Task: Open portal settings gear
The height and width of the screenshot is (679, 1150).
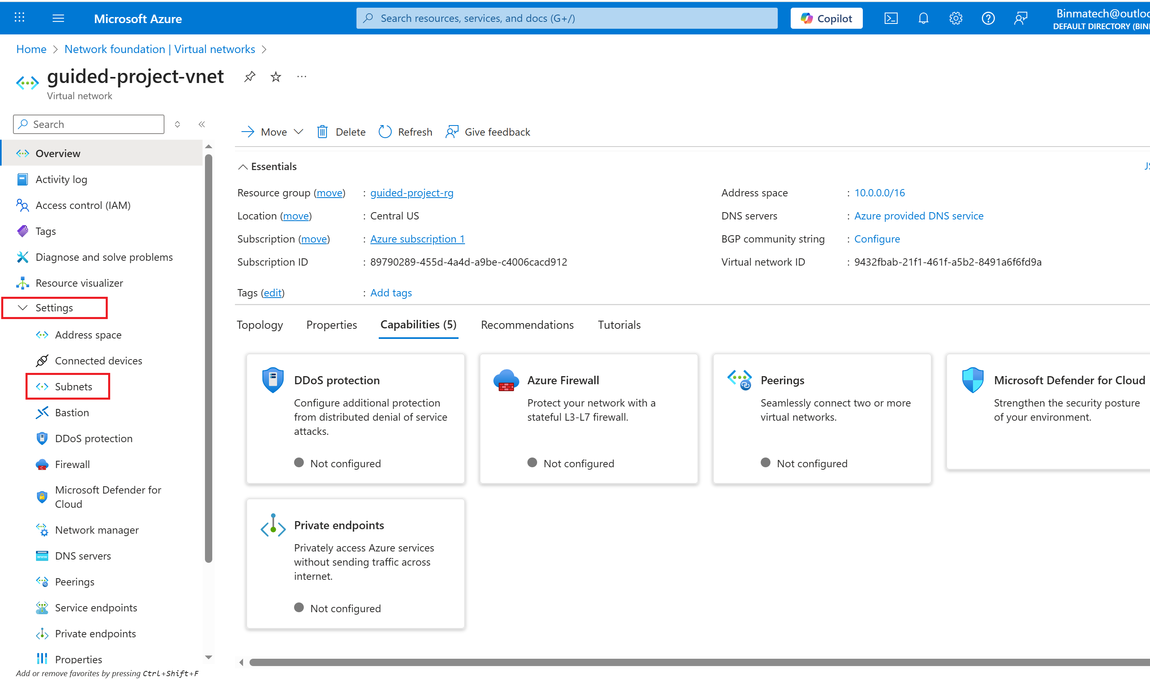Action: pos(955,18)
